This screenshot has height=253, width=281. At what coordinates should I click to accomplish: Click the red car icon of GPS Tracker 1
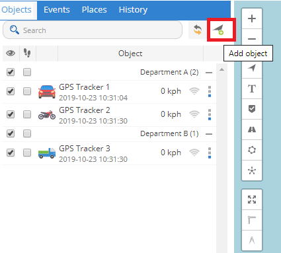(47, 91)
